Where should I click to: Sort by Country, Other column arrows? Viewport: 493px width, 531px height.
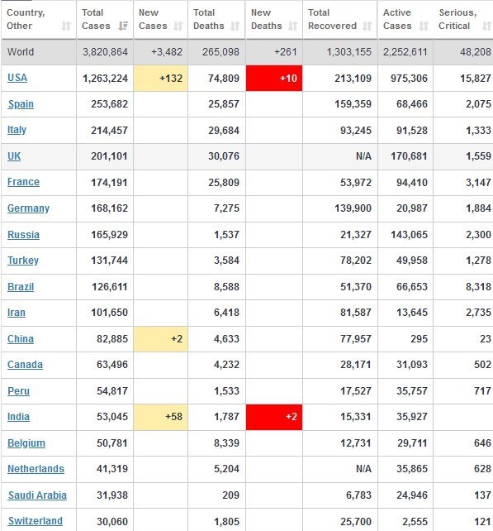point(66,26)
